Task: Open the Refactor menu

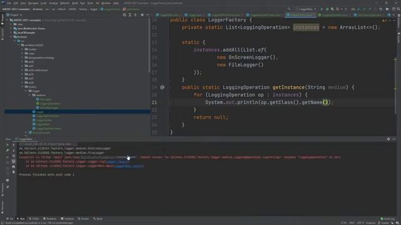Action: 65,3
